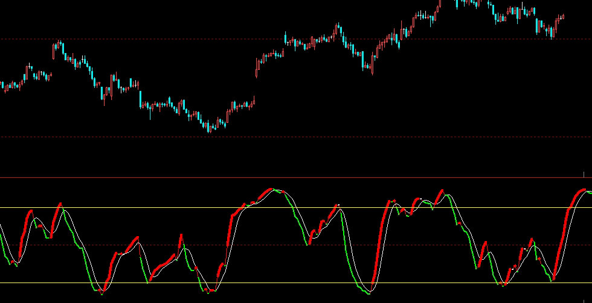The image size is (592, 303).
Task: Select the dashed red midline in oscillator panel
Action: [296, 245]
